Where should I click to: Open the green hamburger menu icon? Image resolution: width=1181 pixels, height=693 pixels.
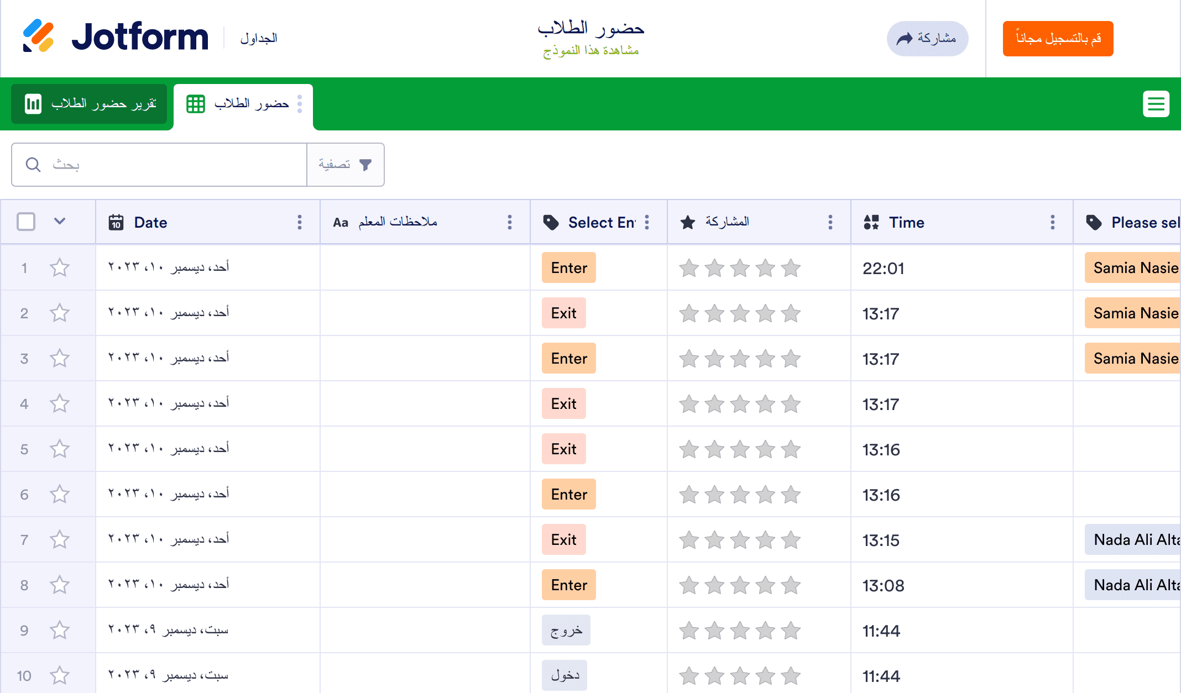click(1156, 104)
